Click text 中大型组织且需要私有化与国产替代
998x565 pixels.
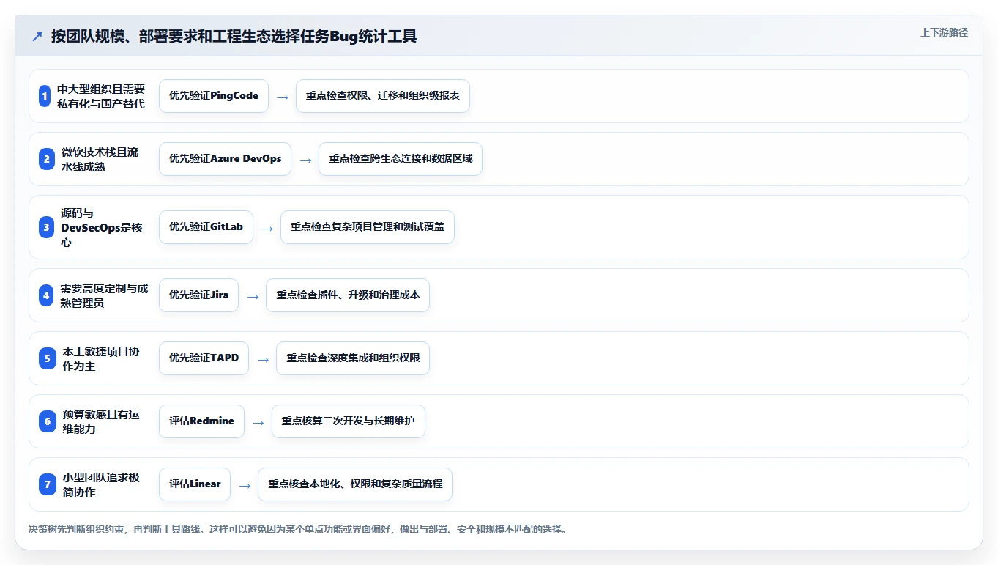pyautogui.click(x=101, y=96)
